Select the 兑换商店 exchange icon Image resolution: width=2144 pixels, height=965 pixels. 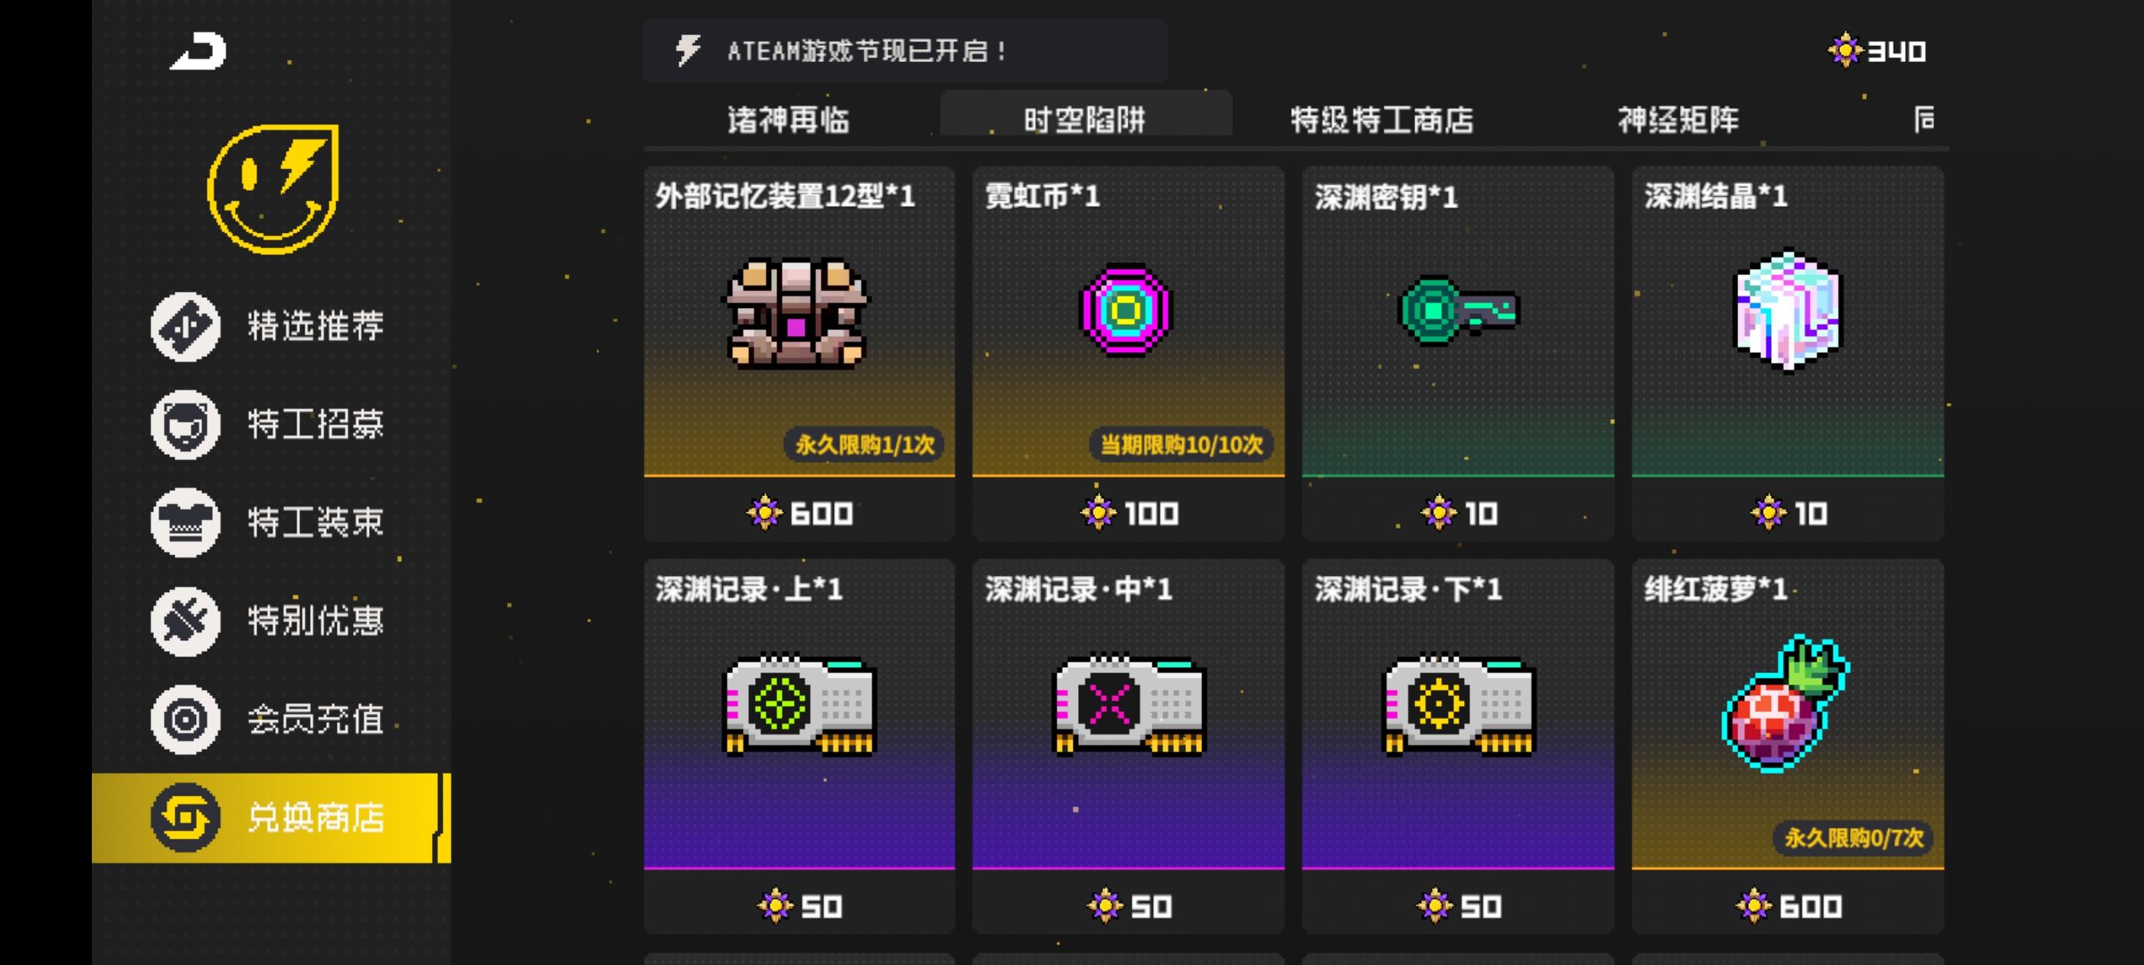pyautogui.click(x=185, y=818)
